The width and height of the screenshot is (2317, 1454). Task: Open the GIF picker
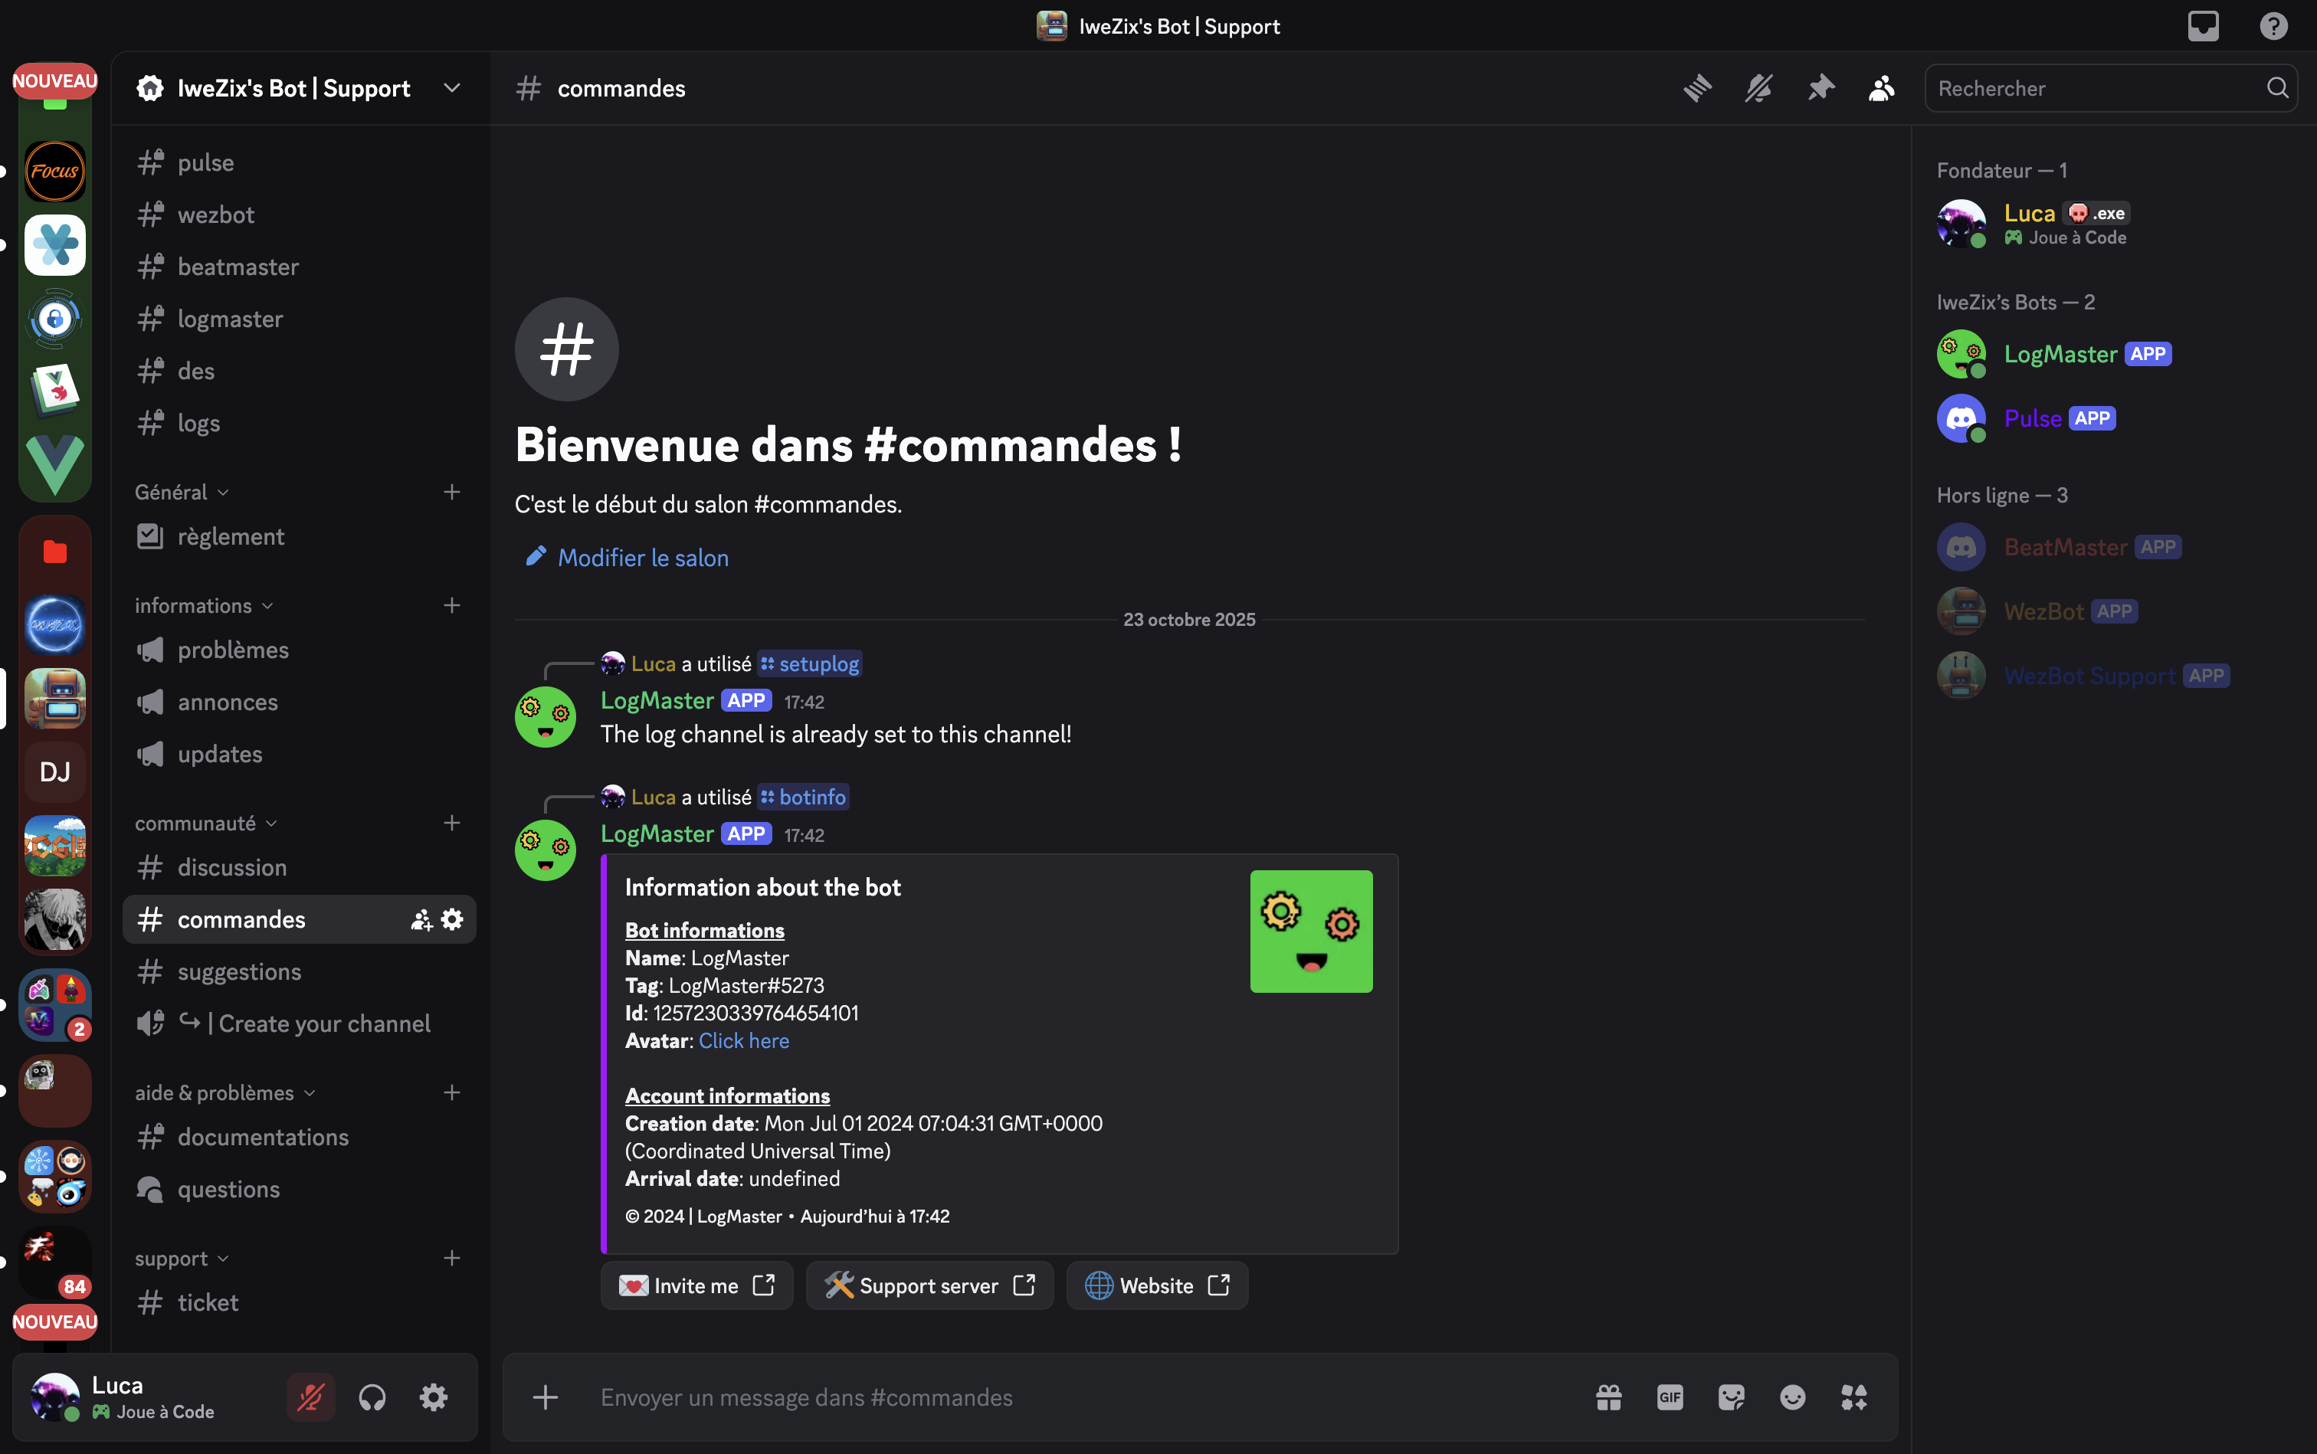(x=1670, y=1397)
